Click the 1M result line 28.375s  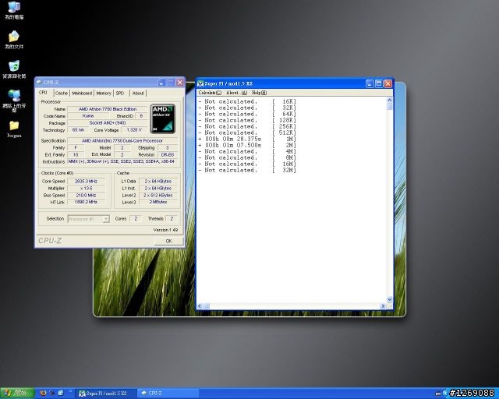coord(247,139)
